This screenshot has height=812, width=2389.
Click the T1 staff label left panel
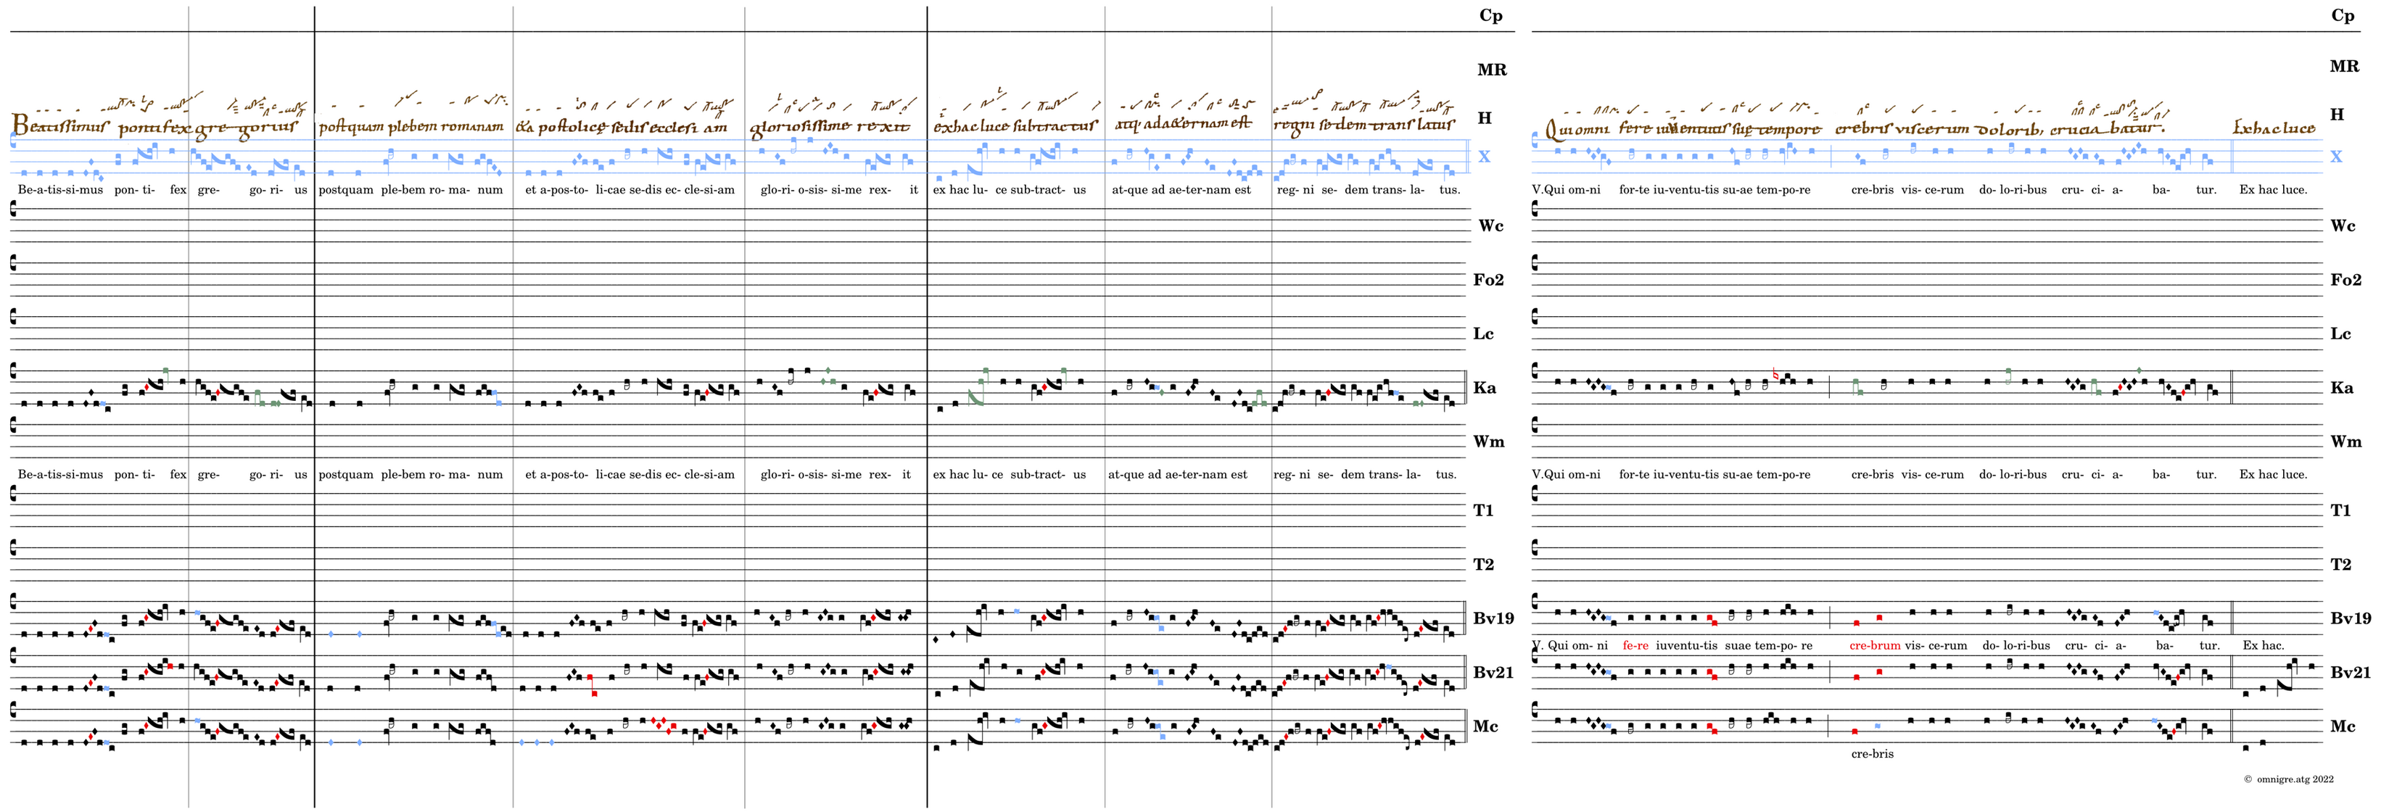coord(1483,510)
